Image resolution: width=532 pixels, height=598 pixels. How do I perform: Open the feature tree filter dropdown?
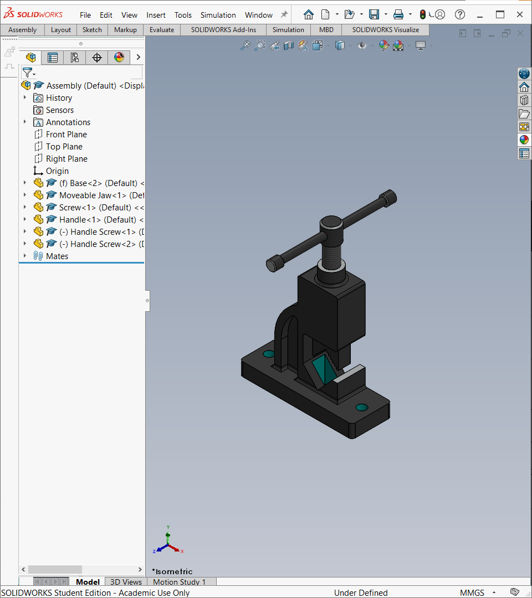tap(29, 72)
